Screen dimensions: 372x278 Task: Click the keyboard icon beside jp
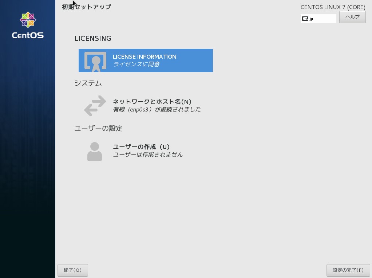[305, 19]
